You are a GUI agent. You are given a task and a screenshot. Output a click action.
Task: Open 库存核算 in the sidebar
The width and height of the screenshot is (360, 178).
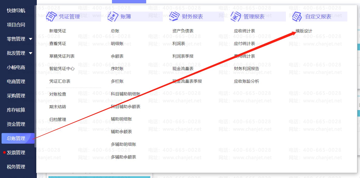[16, 110]
